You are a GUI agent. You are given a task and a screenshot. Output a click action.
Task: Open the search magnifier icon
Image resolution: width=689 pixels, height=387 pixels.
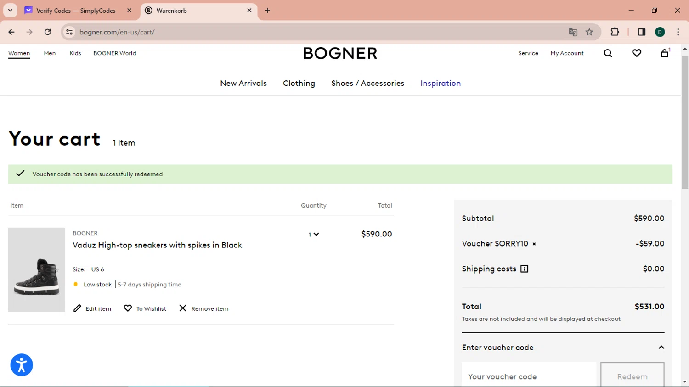608,53
